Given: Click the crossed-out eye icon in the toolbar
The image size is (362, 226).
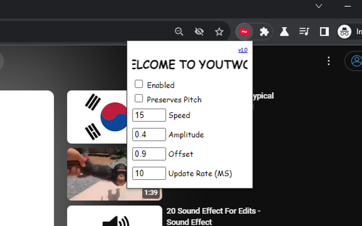Looking at the screenshot, I should pos(199,32).
